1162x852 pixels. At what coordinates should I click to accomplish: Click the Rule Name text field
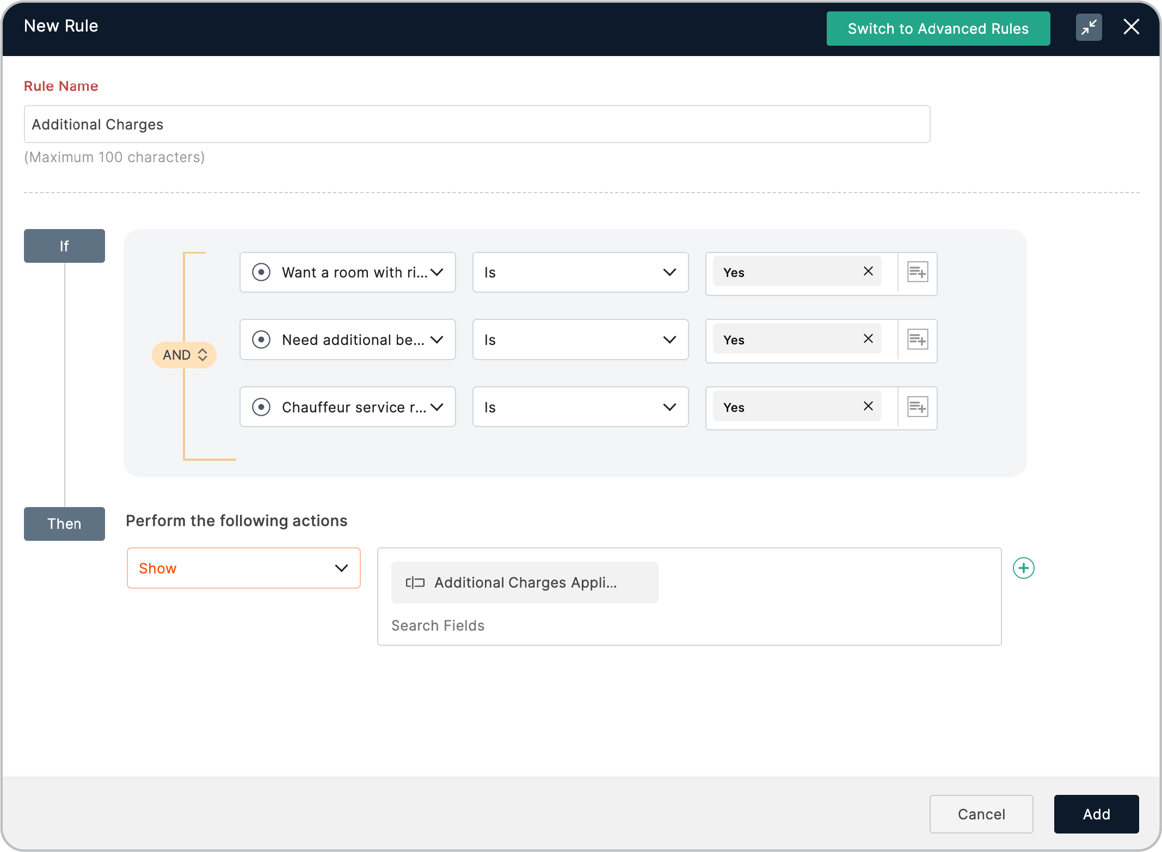tap(477, 124)
